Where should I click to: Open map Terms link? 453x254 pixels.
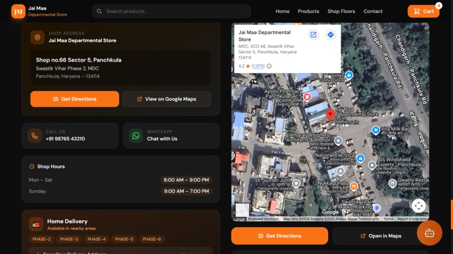click(x=388, y=219)
